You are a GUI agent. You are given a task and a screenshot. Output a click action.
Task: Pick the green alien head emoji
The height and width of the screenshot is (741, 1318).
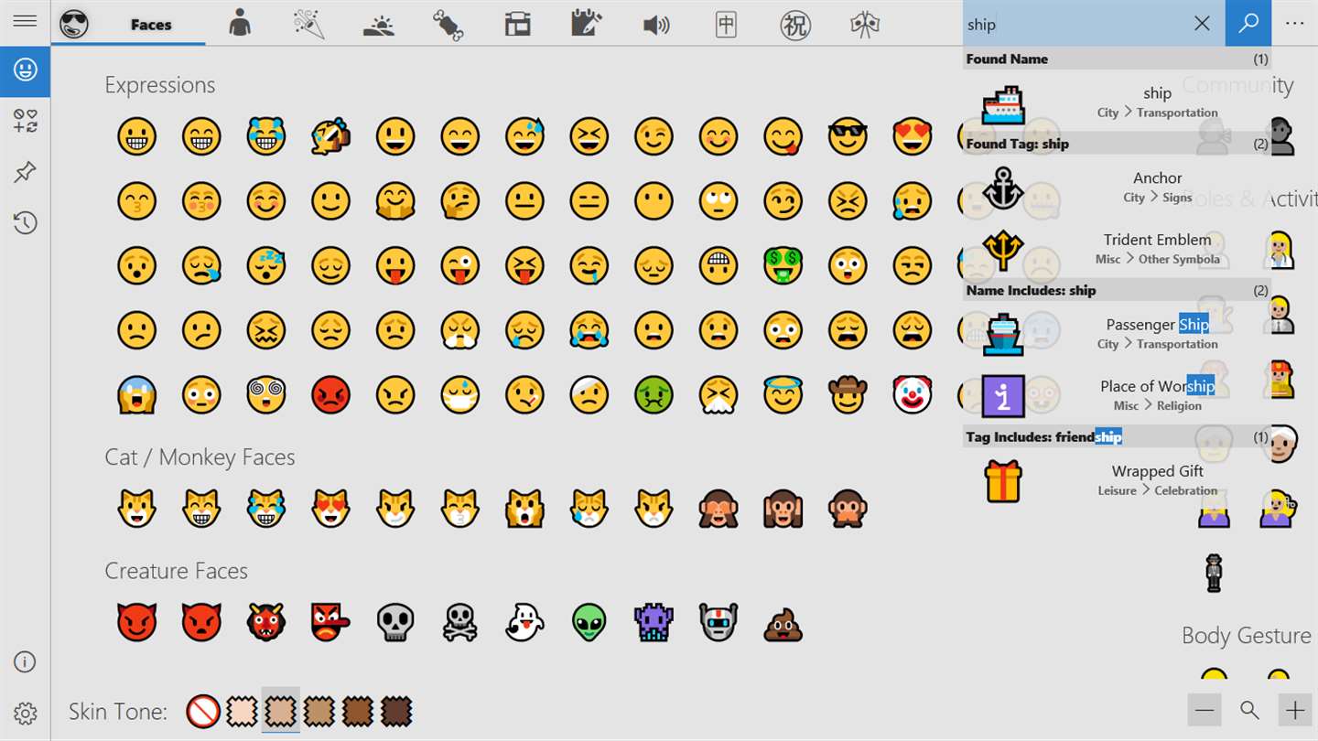[589, 622]
